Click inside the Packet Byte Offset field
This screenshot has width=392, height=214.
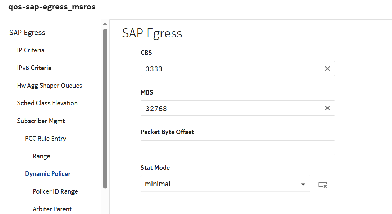click(x=238, y=148)
